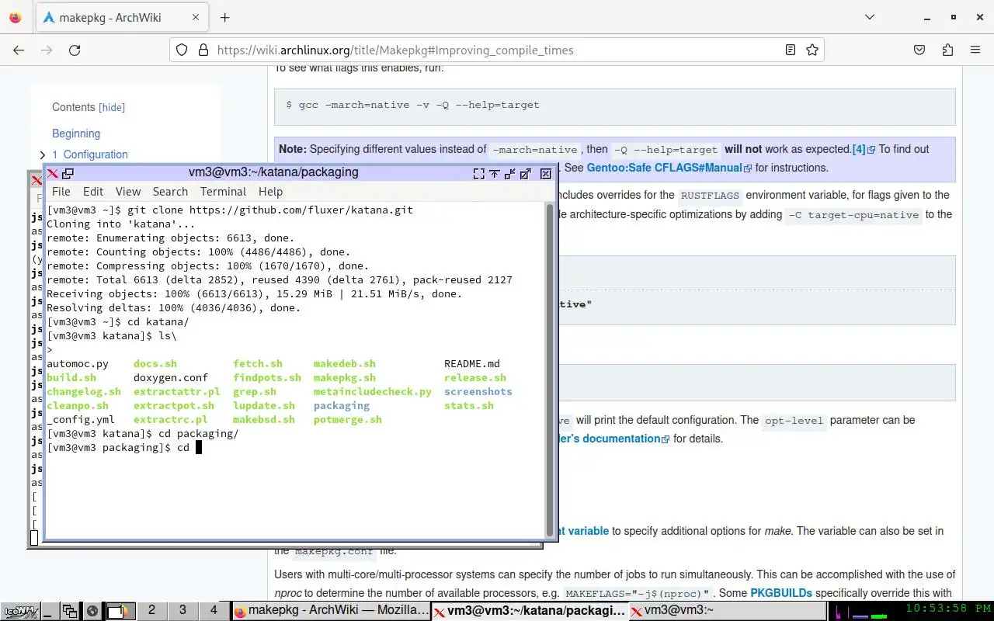994x621 pixels.
Task: Bookmark this page with the star icon
Action: (x=812, y=50)
